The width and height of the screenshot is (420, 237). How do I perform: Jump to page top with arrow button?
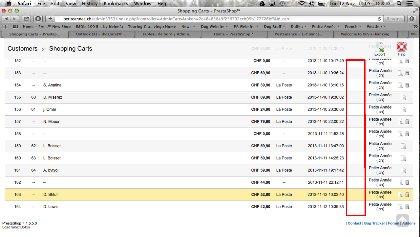(x=403, y=221)
